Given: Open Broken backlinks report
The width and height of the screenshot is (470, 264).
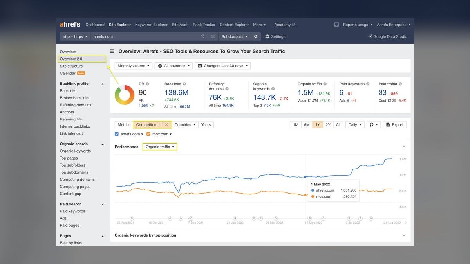Looking at the screenshot, I should pyautogui.click(x=74, y=98).
